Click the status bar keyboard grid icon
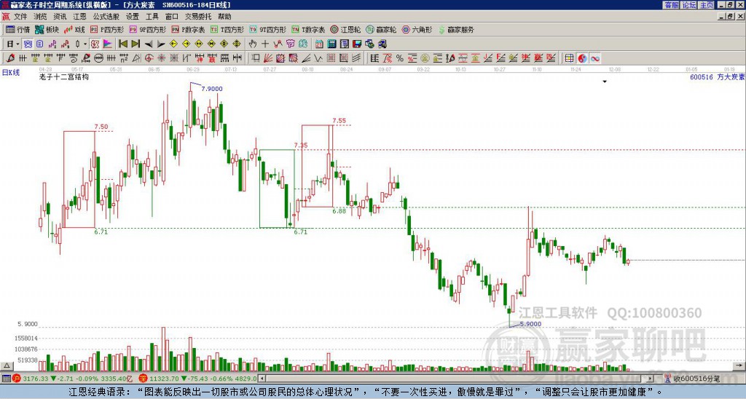This screenshot has height=399, width=746. click(x=6, y=379)
